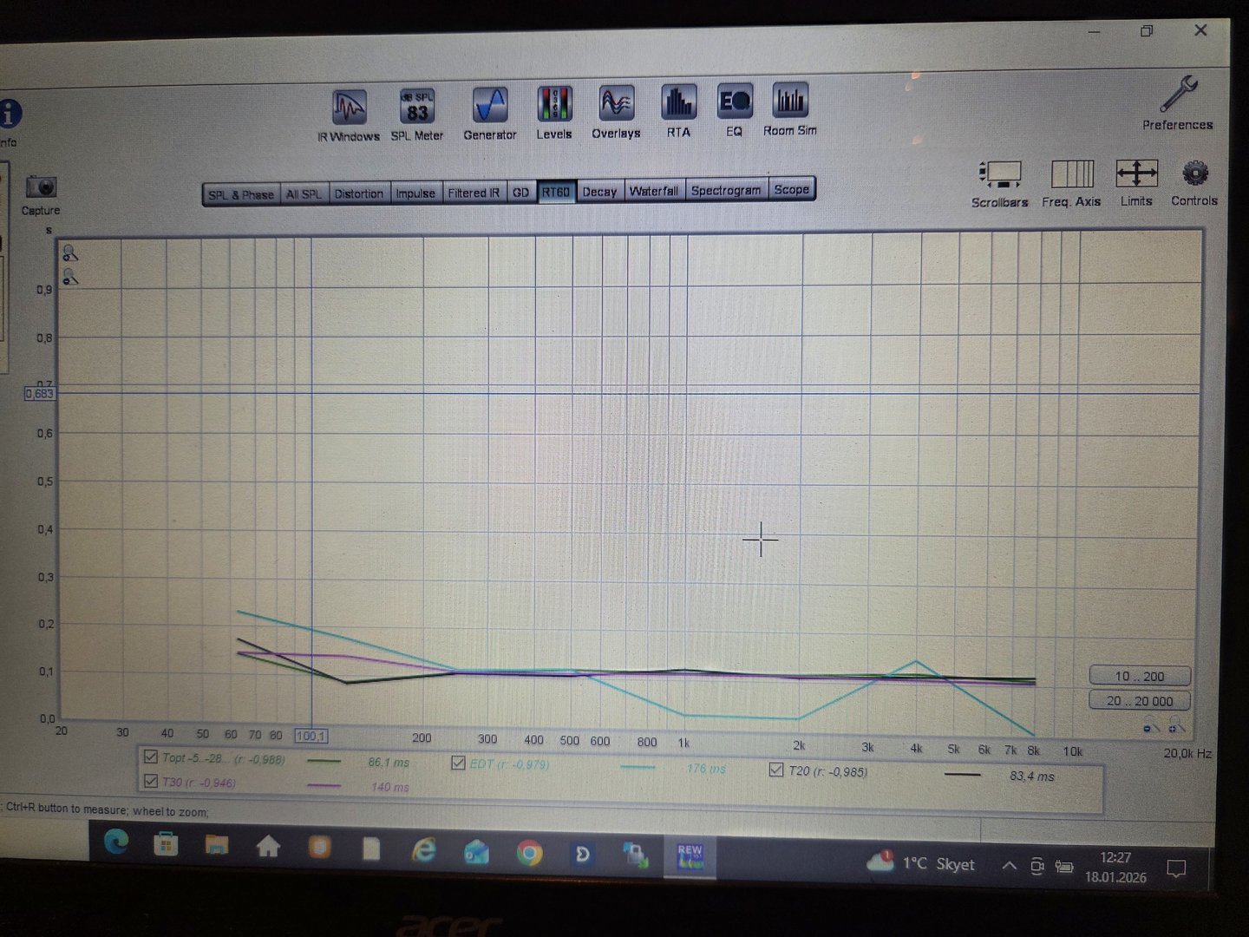This screenshot has height=937, width=1249.
Task: Open the IR Windows tool
Action: coord(349,115)
